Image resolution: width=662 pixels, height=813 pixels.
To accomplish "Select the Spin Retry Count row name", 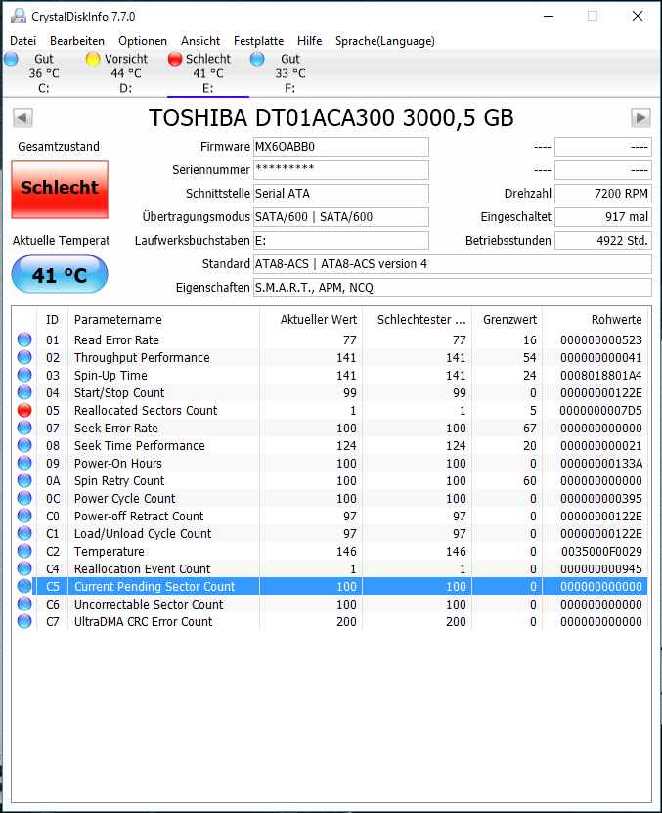I will point(119,481).
